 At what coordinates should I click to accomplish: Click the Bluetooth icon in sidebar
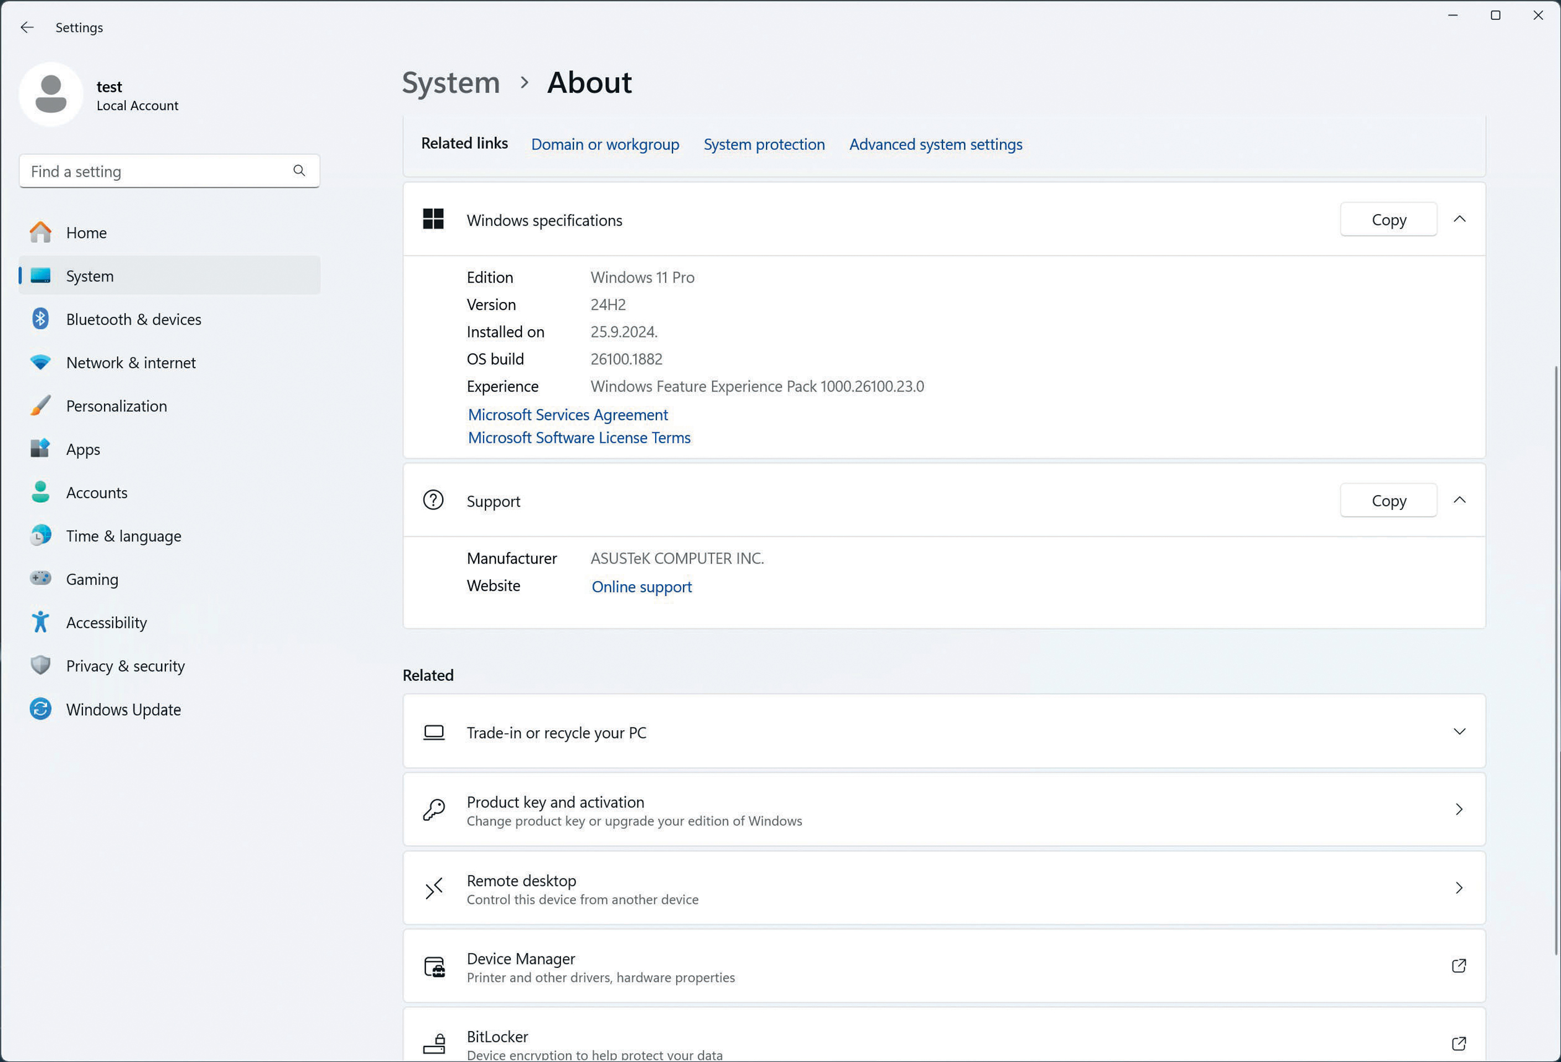tap(40, 319)
